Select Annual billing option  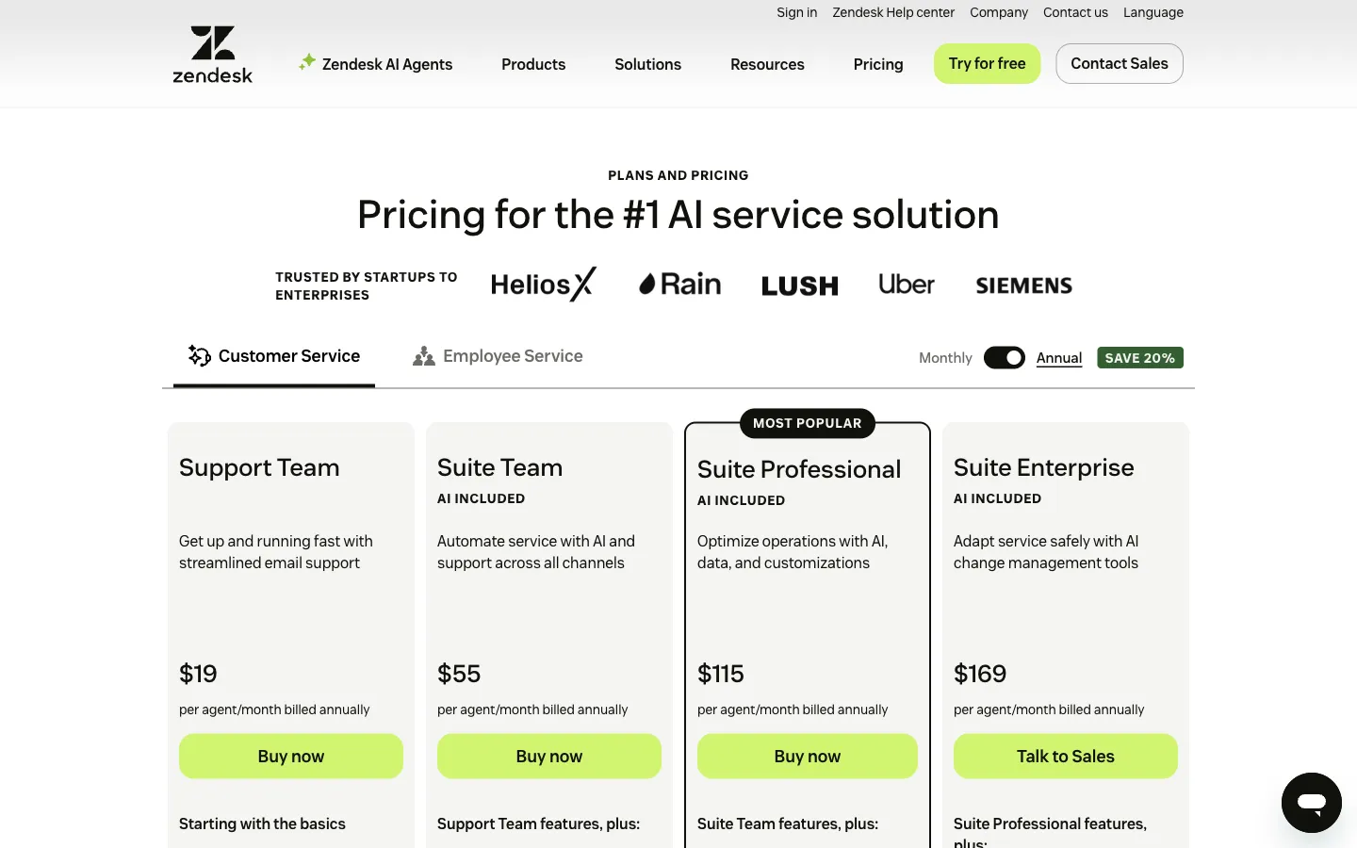point(1059,358)
